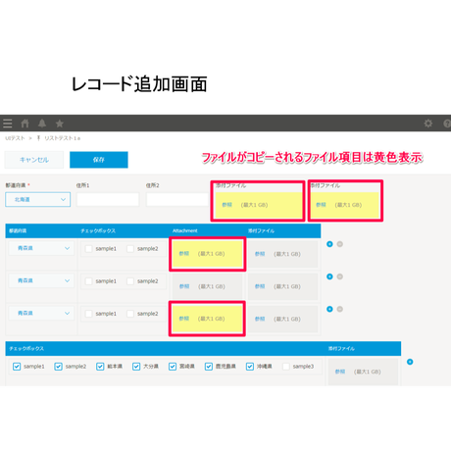Viewport: 451px width, 451px height.
Task: Check sample1 in the first subtable row
Action: coord(88,249)
